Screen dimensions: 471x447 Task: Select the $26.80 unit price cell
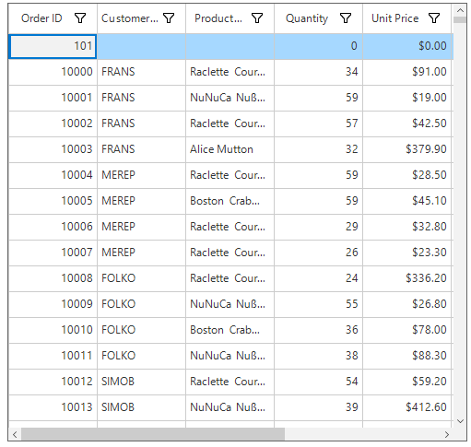pyautogui.click(x=406, y=304)
